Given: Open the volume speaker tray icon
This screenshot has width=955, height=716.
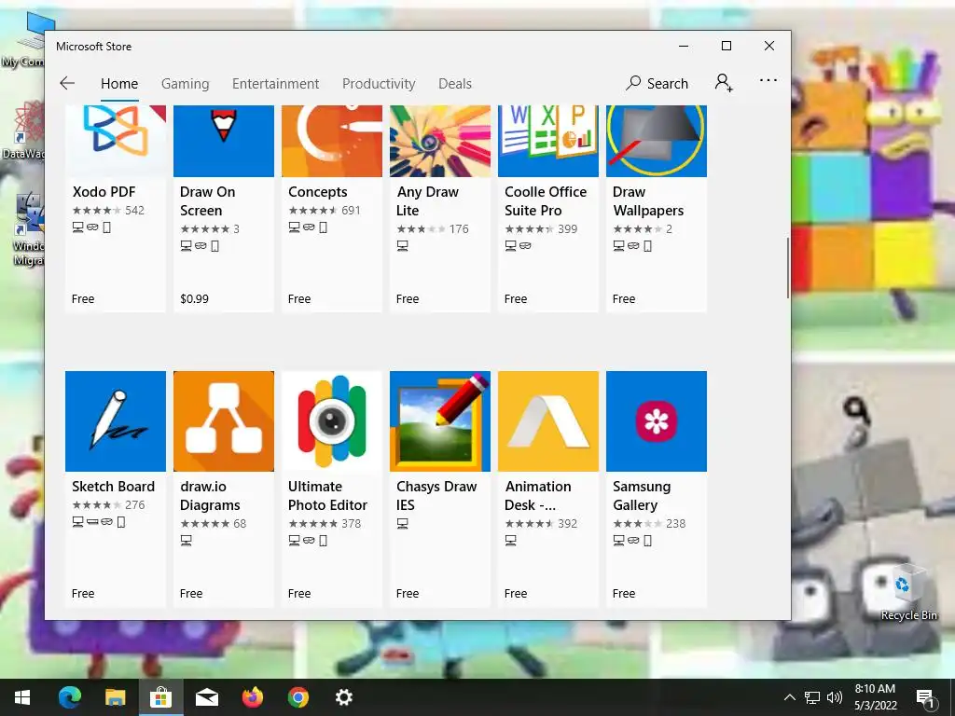Looking at the screenshot, I should pos(835,697).
